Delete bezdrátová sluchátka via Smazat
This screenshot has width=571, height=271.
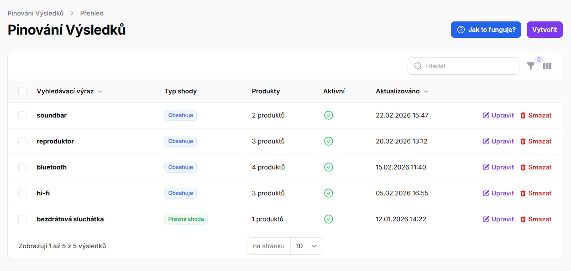pos(536,219)
